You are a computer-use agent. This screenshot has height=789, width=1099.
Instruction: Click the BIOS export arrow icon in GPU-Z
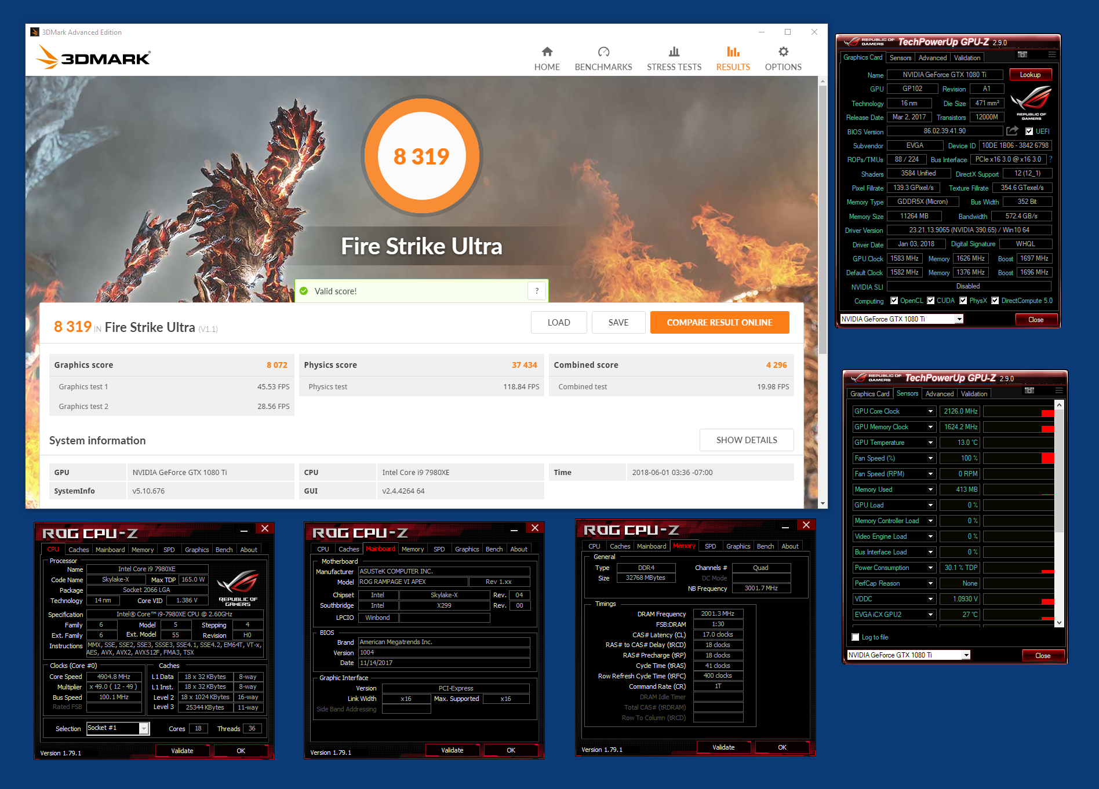click(x=1013, y=131)
